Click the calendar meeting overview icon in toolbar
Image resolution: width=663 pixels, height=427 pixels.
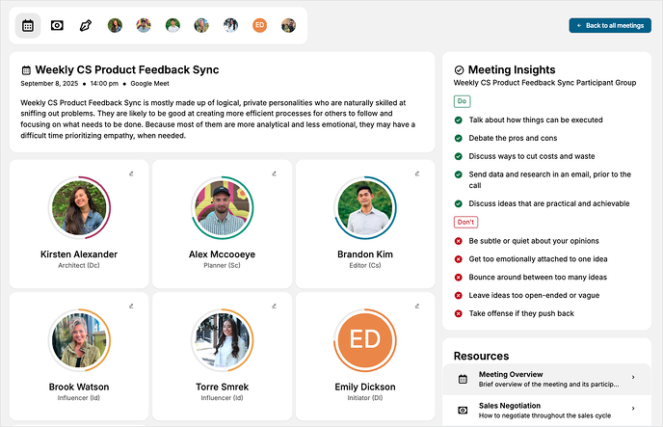[28, 25]
